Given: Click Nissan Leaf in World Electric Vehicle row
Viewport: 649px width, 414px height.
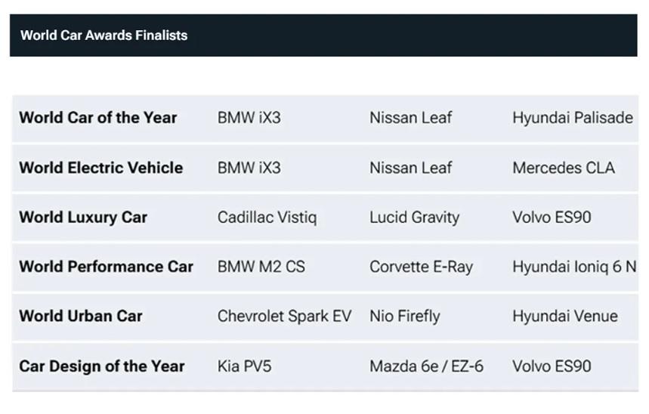Looking at the screenshot, I should point(410,168).
